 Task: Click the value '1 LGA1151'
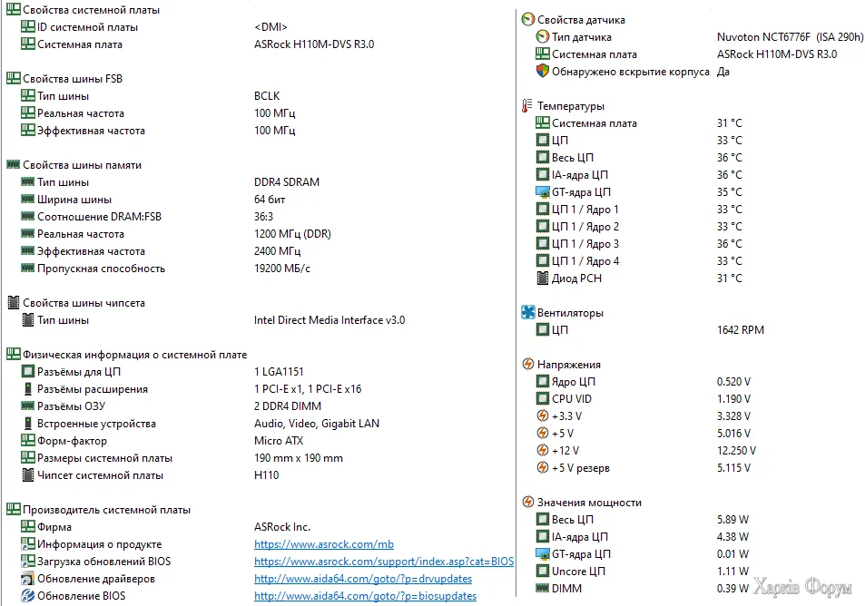pos(280,372)
